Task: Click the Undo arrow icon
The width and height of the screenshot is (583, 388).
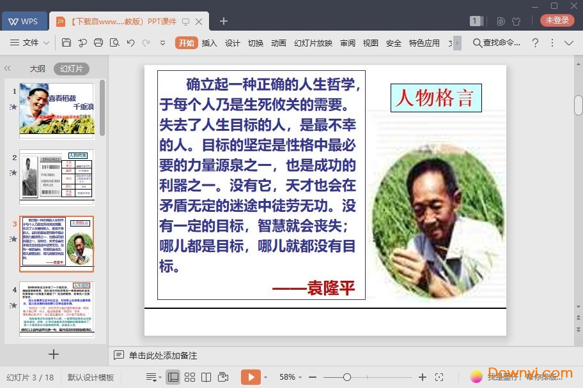Action: (x=130, y=43)
